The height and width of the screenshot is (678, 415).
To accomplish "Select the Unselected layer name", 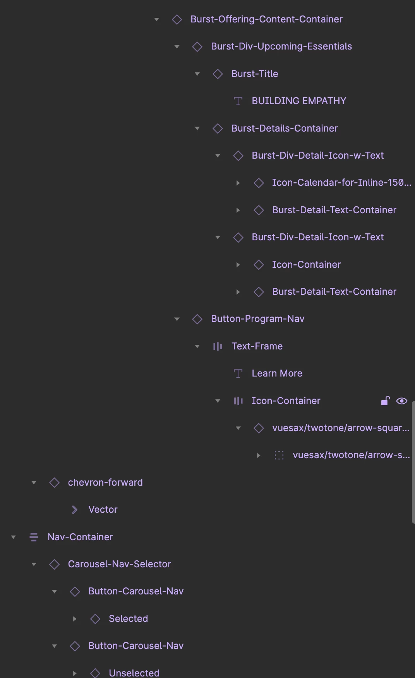I will [134, 673].
